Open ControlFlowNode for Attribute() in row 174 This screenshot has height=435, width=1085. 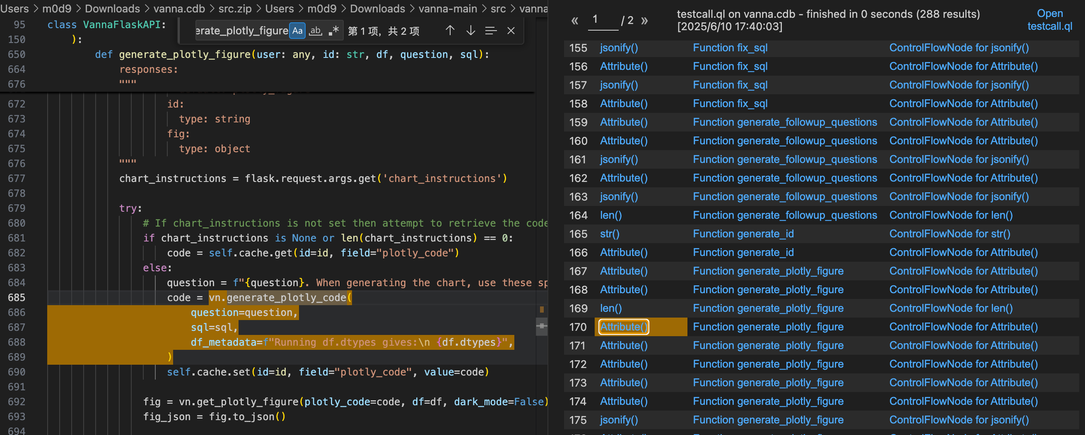pos(963,401)
